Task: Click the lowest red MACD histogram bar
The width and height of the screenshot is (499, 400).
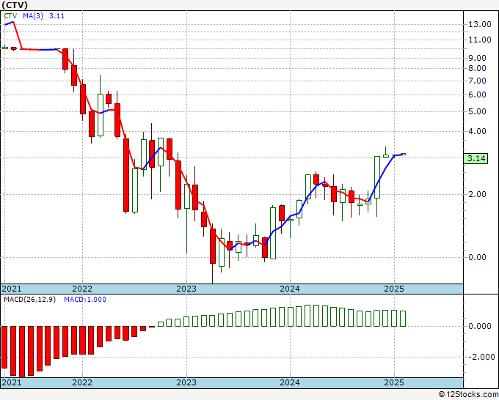Action: pos(22,352)
